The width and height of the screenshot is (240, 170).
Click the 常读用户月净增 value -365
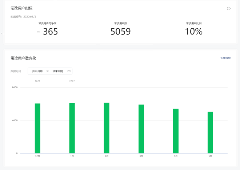click(47, 32)
